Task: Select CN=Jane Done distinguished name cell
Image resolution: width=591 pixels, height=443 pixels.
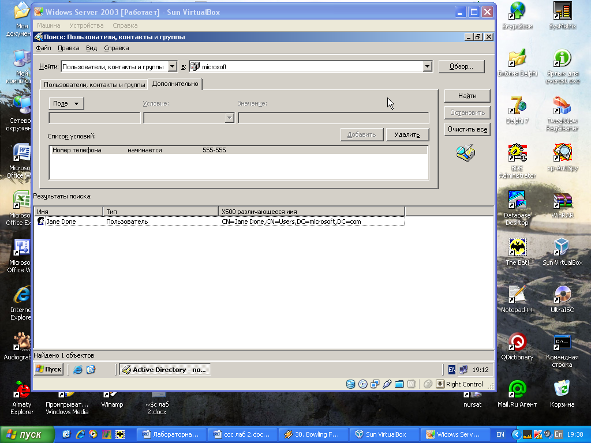Action: (291, 221)
